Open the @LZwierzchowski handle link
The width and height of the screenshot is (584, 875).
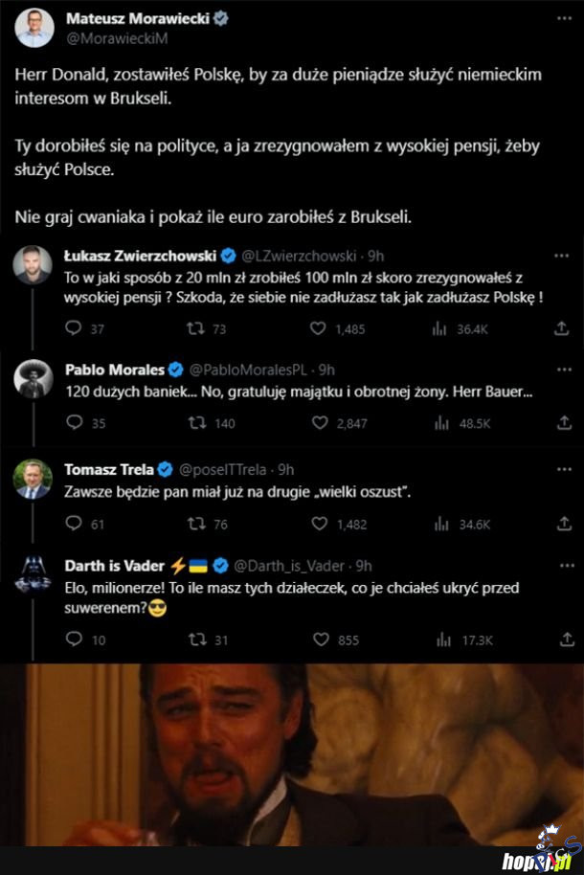tap(298, 256)
